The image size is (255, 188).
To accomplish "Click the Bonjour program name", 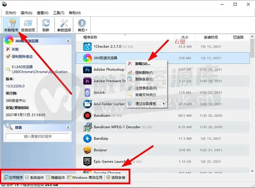I will (x=100, y=150).
